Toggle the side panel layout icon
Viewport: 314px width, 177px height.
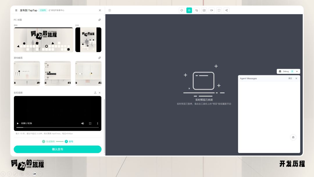(x=110, y=10)
